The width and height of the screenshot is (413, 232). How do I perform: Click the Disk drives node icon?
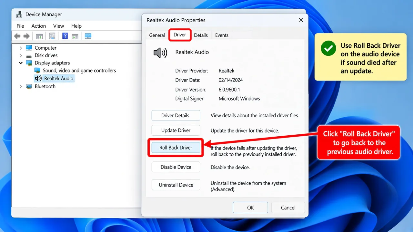(x=29, y=55)
